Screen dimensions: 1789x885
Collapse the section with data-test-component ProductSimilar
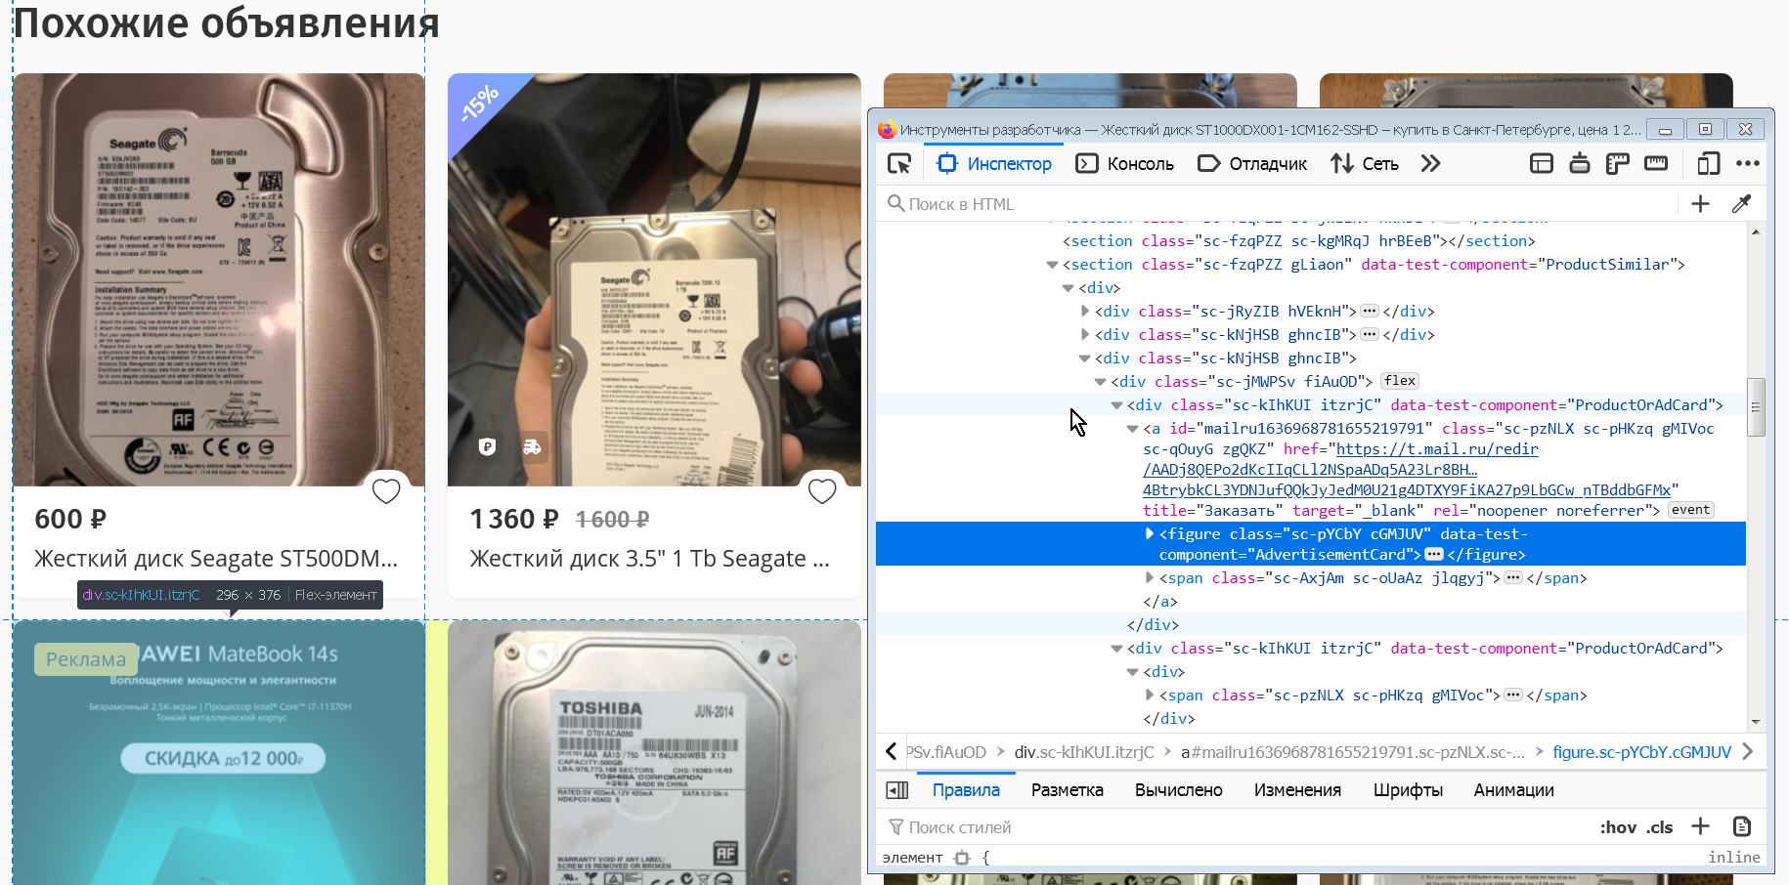coord(1053,264)
